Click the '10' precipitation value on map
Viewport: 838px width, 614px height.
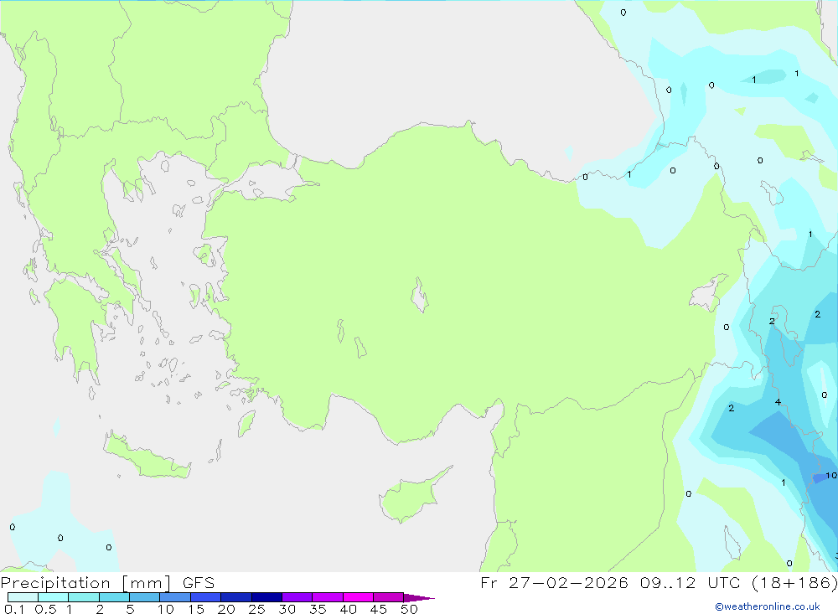point(831,475)
